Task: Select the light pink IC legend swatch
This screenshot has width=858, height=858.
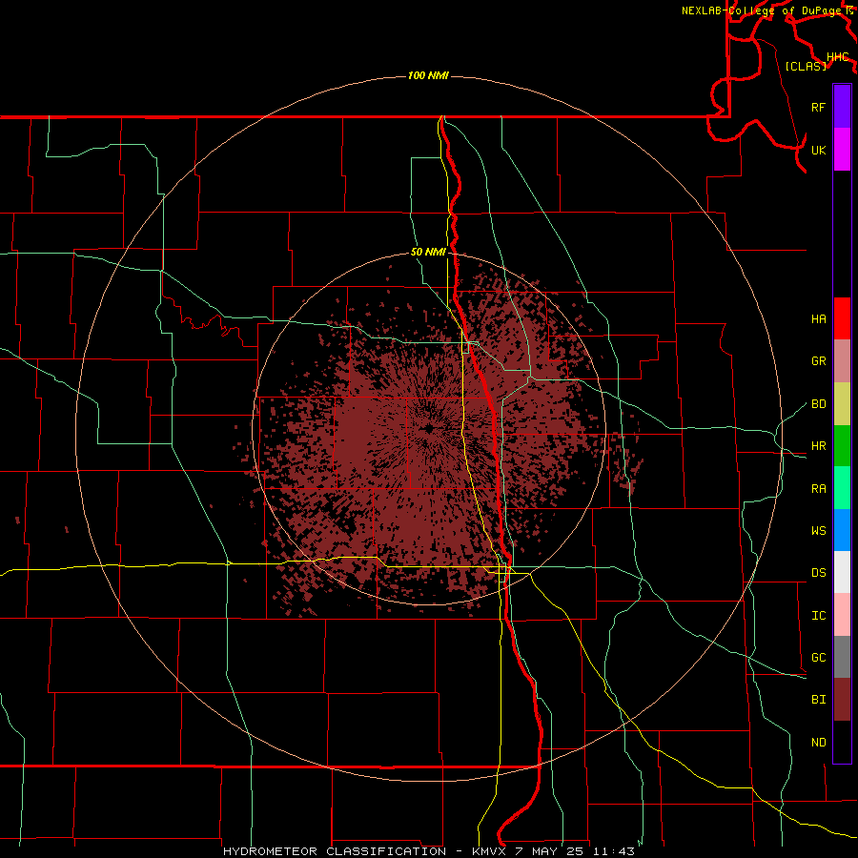Action: (842, 615)
